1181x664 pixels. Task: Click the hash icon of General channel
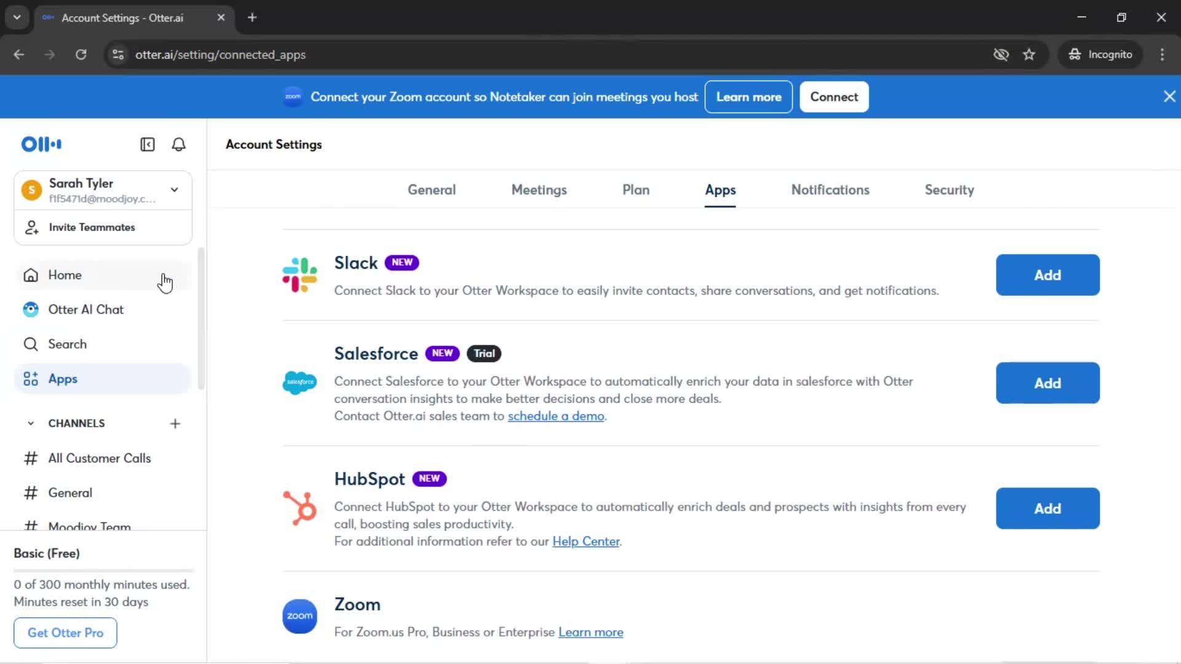31,492
